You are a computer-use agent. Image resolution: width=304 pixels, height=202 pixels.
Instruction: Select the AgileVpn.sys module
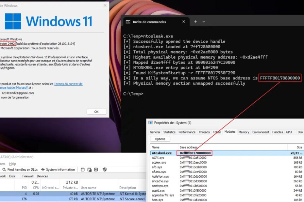[x=227, y=177]
